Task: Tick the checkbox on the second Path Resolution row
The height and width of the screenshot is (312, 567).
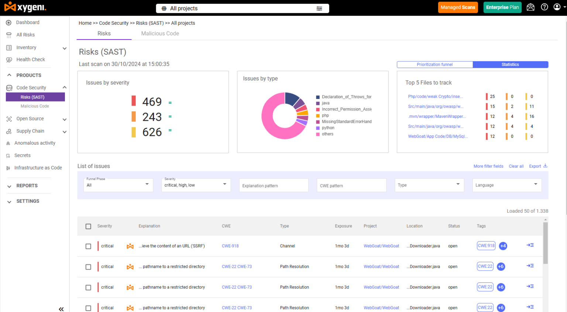Action: tap(88, 287)
